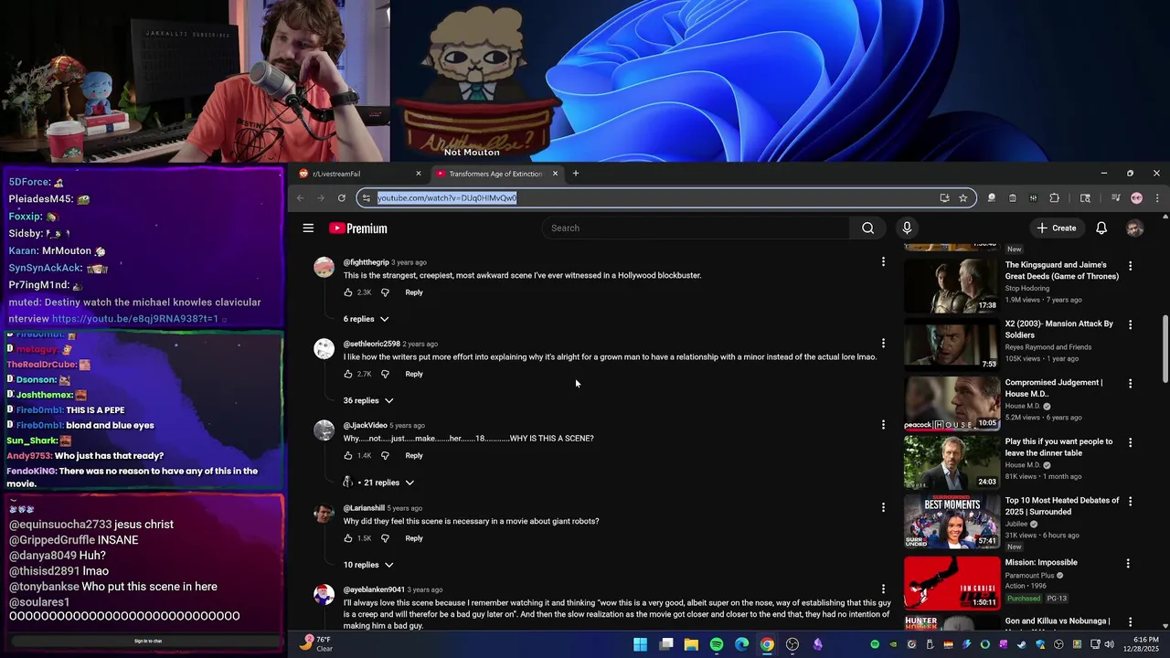Open Compromised Judgement House M.D. thumbnail
Image resolution: width=1170 pixels, height=658 pixels.
(952, 403)
